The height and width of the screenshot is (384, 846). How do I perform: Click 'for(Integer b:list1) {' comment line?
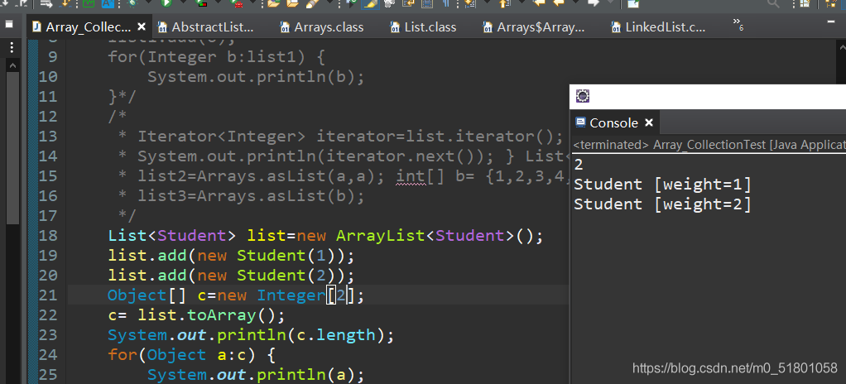216,56
